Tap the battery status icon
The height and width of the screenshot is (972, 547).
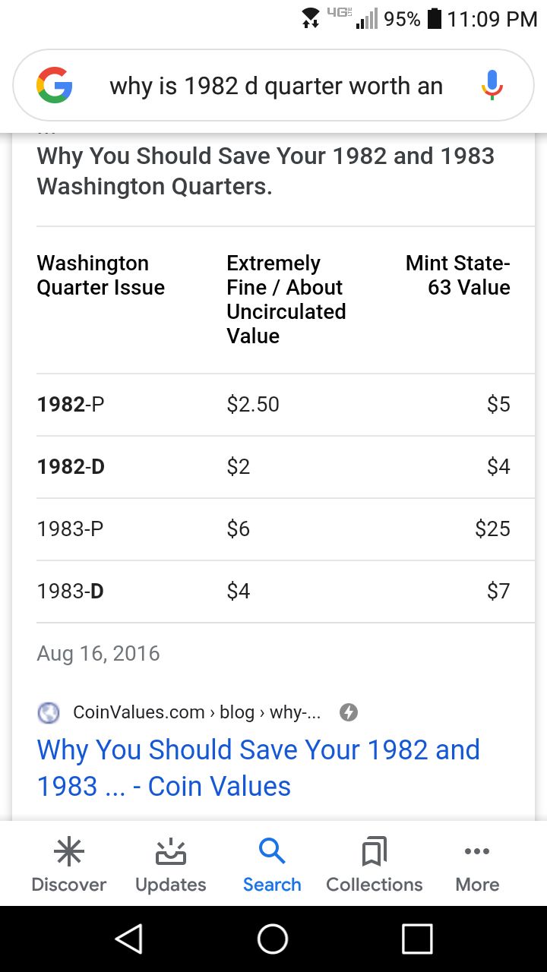(435, 19)
